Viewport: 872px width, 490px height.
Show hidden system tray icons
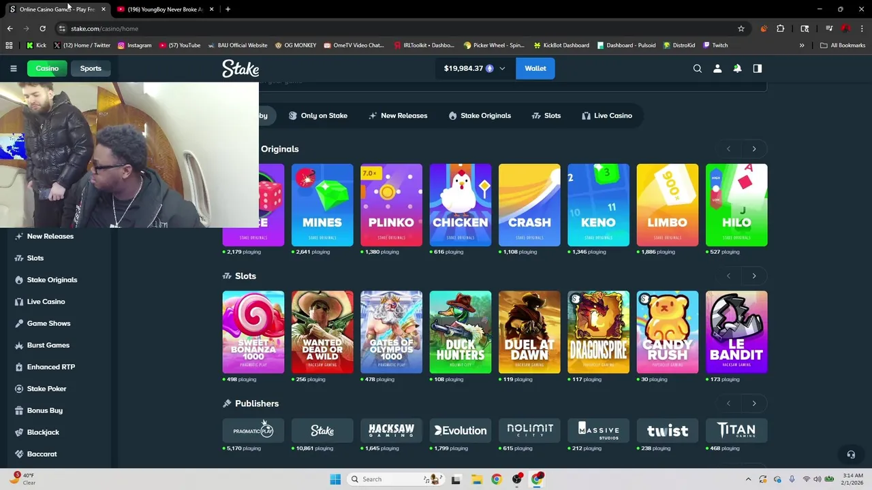tap(748, 479)
